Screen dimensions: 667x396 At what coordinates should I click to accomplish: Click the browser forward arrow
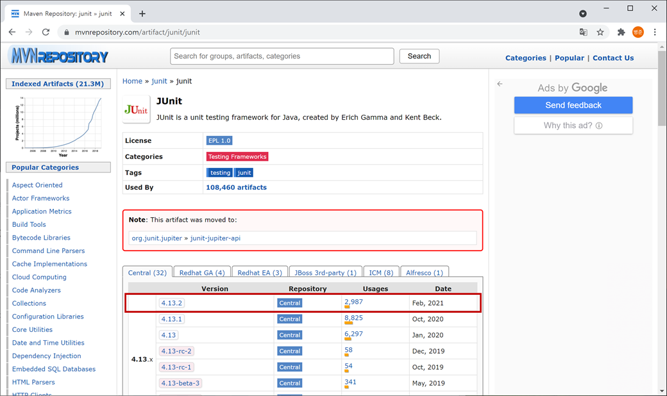tap(29, 32)
